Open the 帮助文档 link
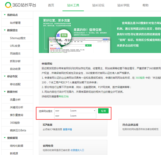Viewport: 161px width, 155px height. pyautogui.click(x=64, y=96)
